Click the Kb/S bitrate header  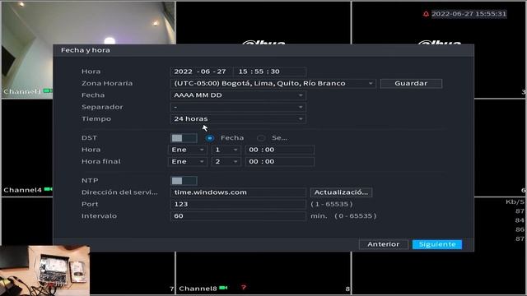515,201
